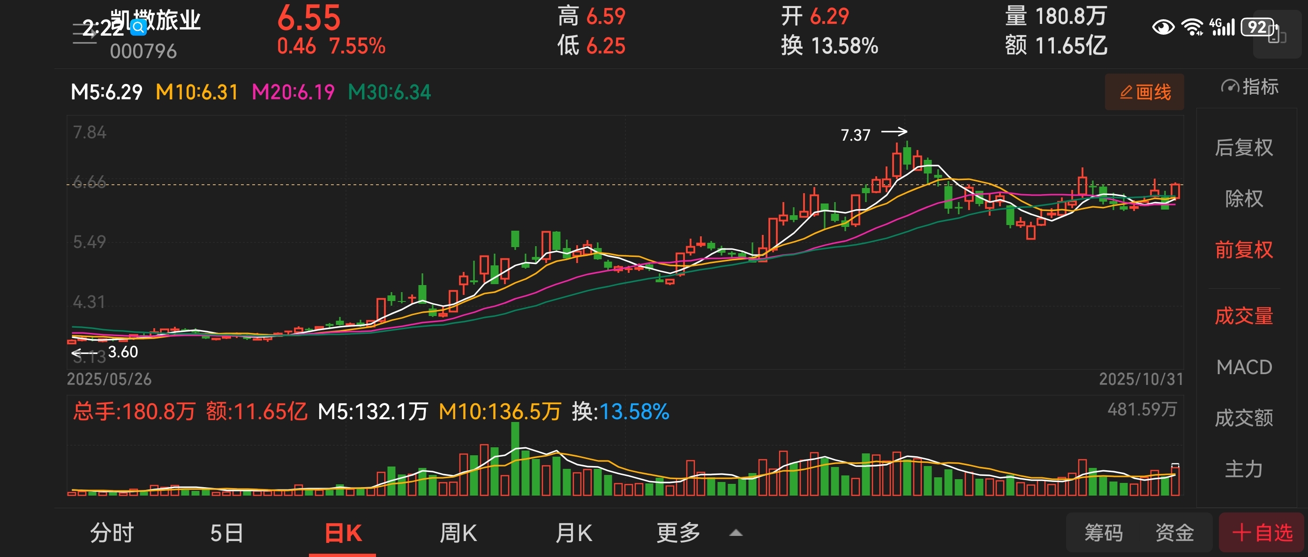This screenshot has height=557, width=1308.
Task: Tap the stock list menu icon
Action: click(x=84, y=34)
